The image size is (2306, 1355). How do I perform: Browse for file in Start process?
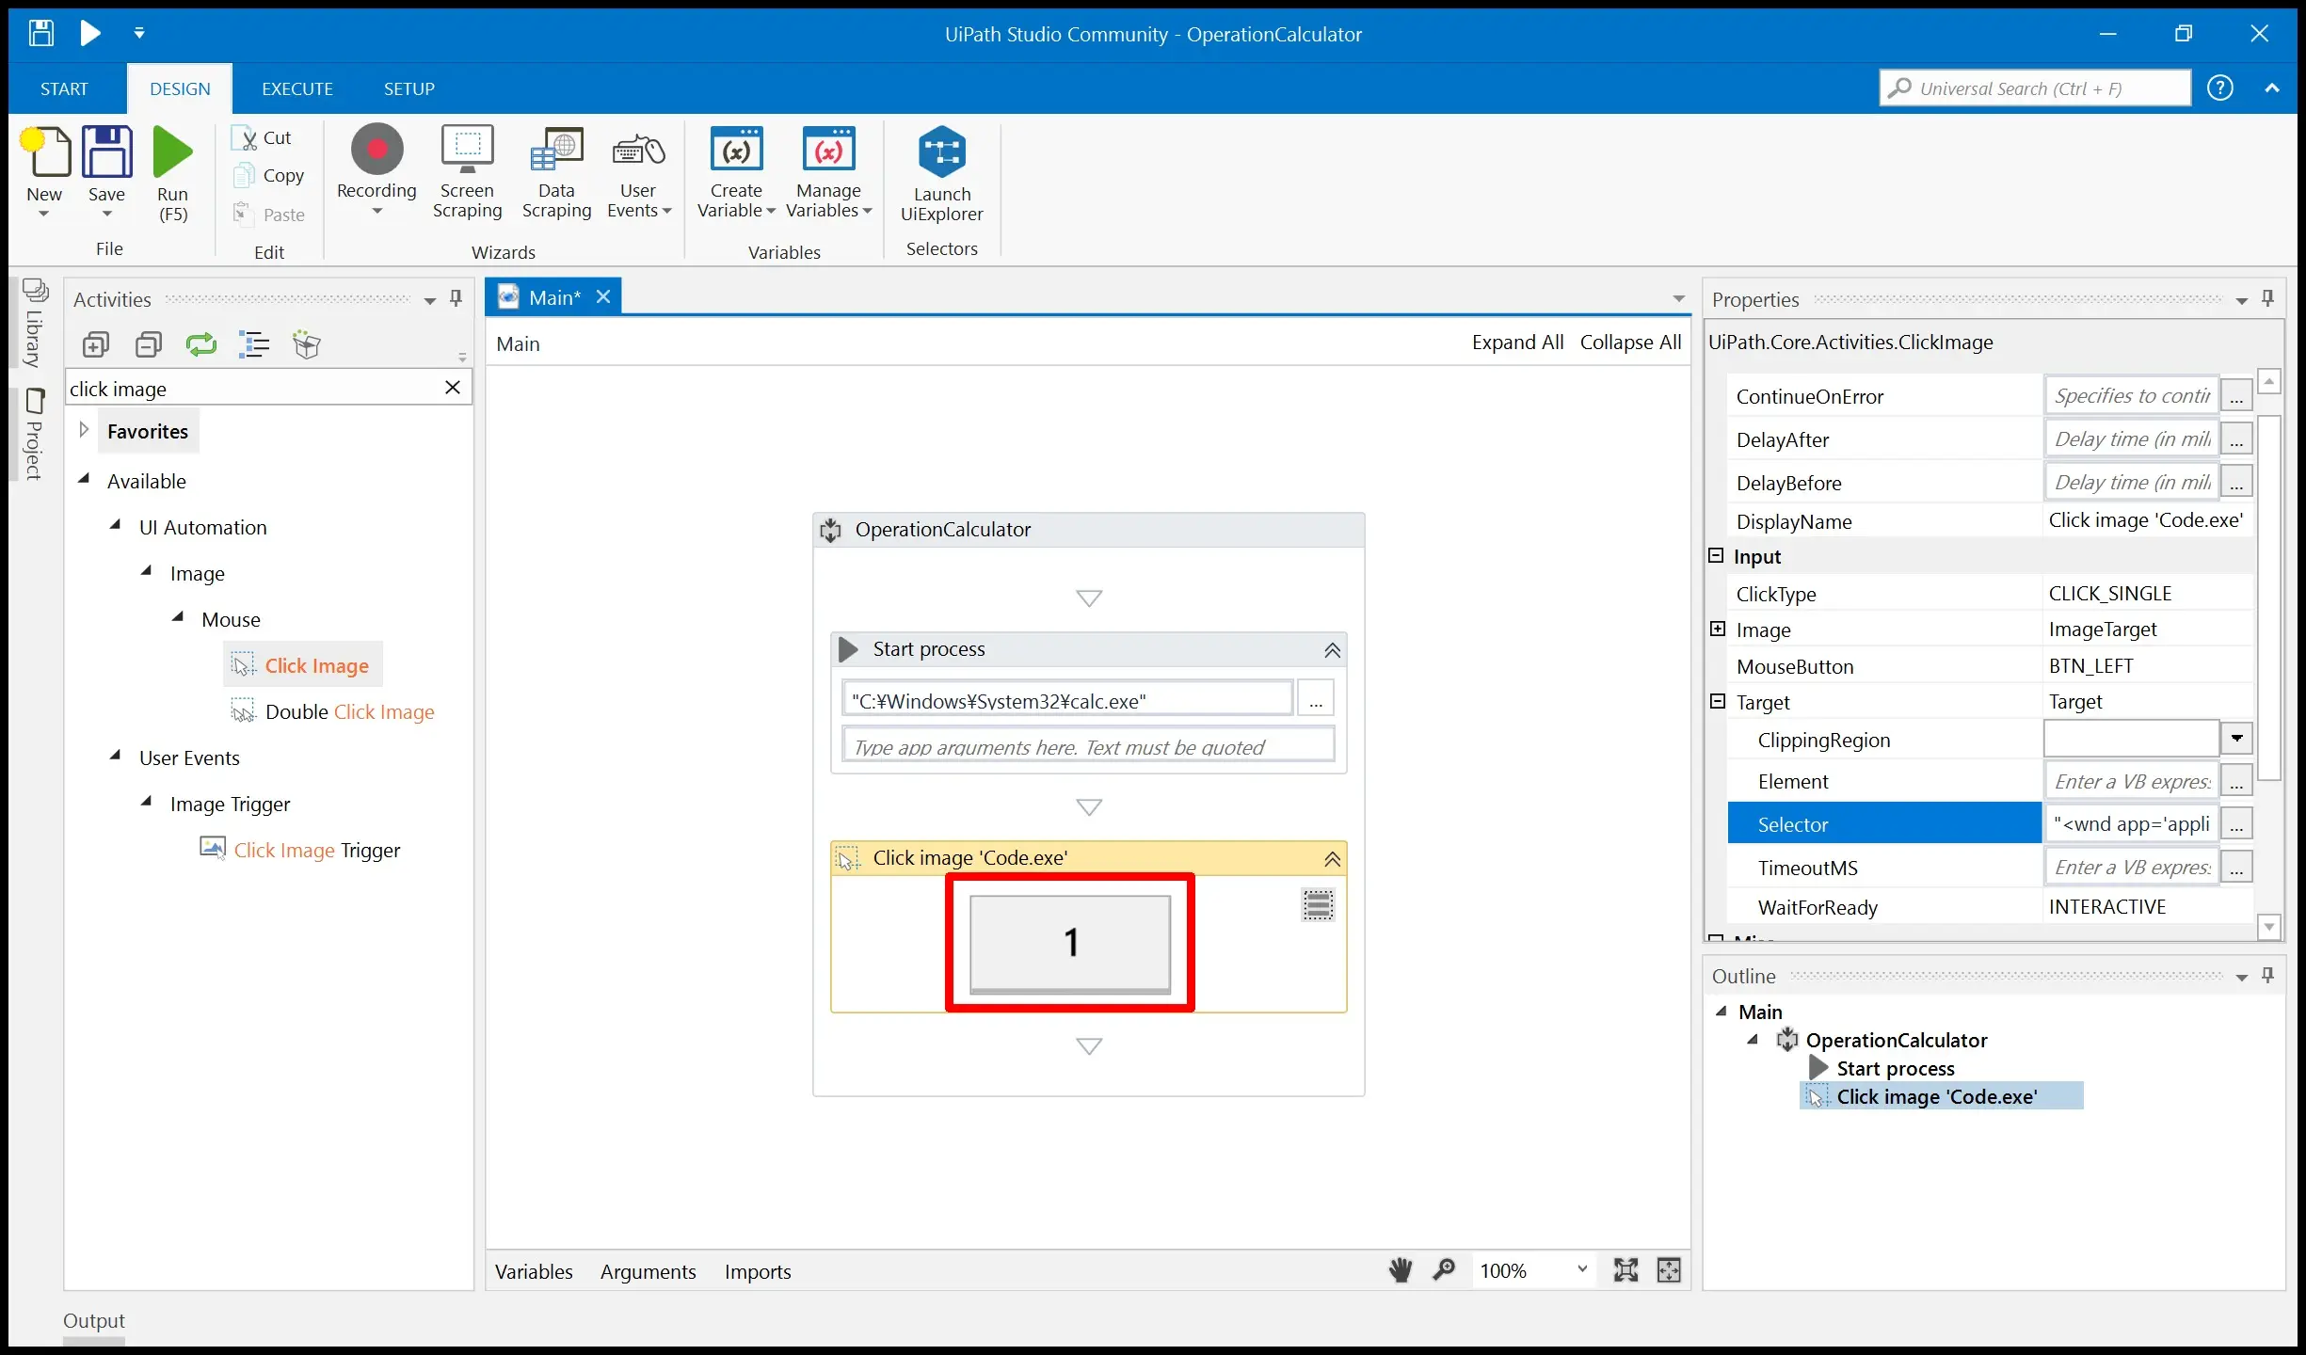click(1316, 700)
